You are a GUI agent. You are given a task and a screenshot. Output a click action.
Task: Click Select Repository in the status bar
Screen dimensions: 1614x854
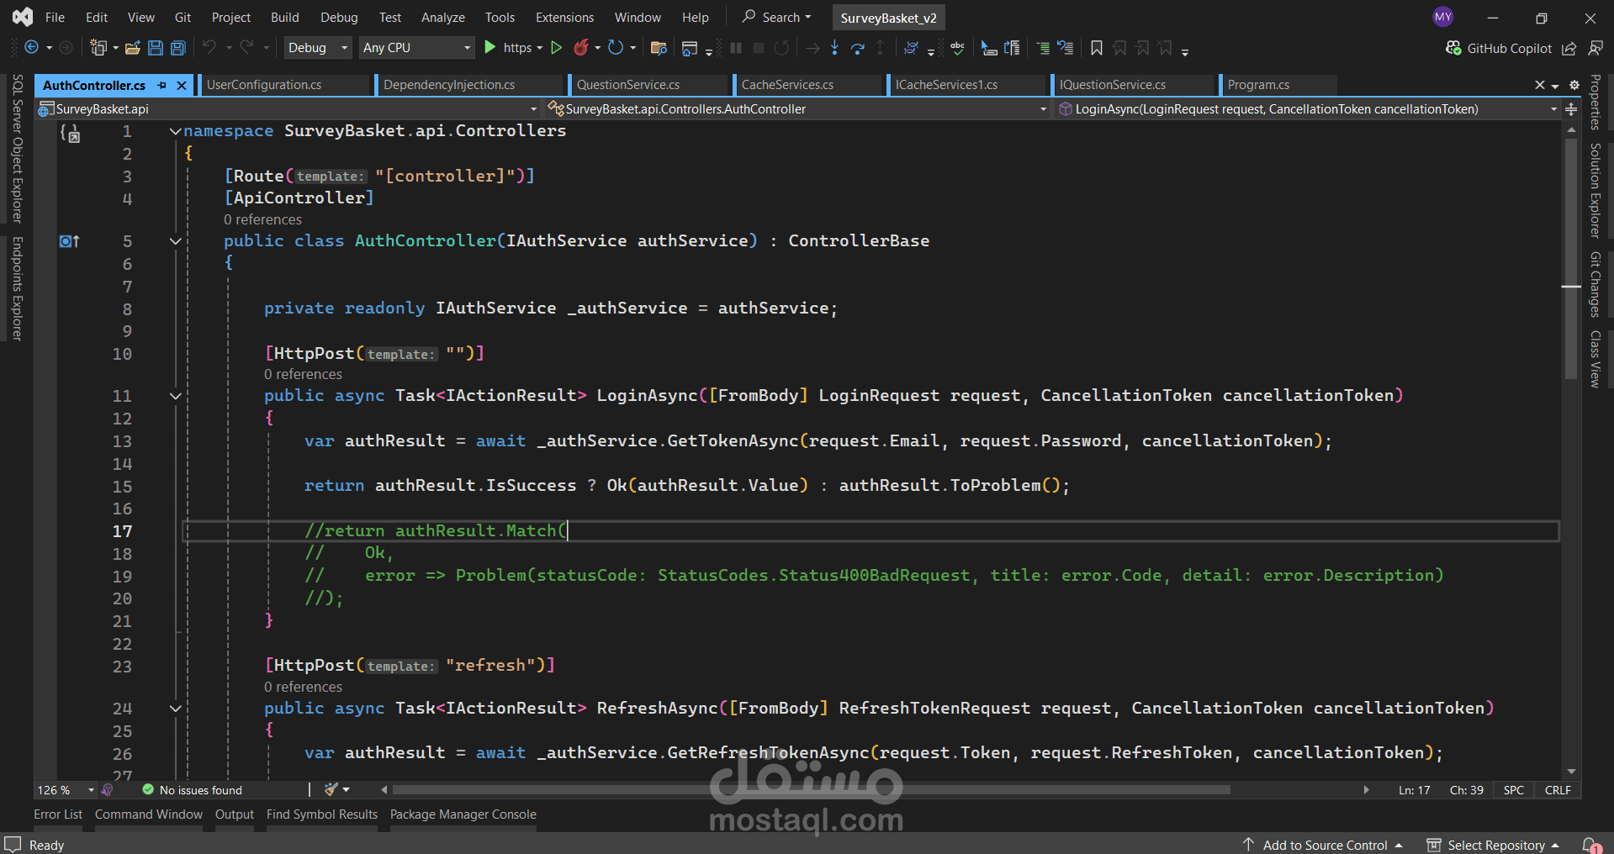click(x=1494, y=845)
